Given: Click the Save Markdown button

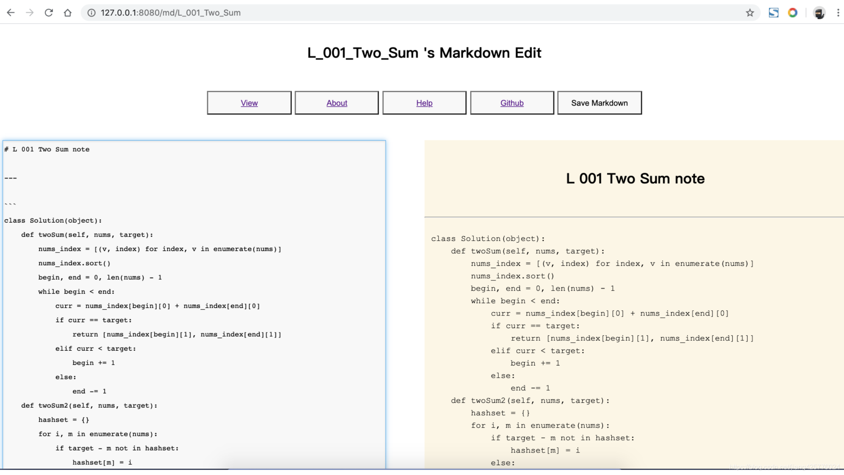Looking at the screenshot, I should coord(600,103).
